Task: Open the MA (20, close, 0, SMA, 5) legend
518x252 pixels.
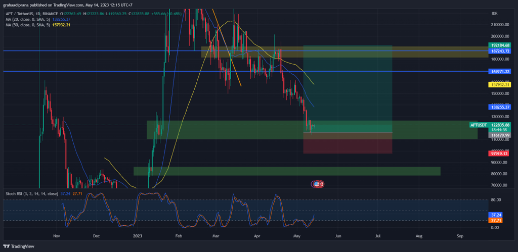Action: 28,19
